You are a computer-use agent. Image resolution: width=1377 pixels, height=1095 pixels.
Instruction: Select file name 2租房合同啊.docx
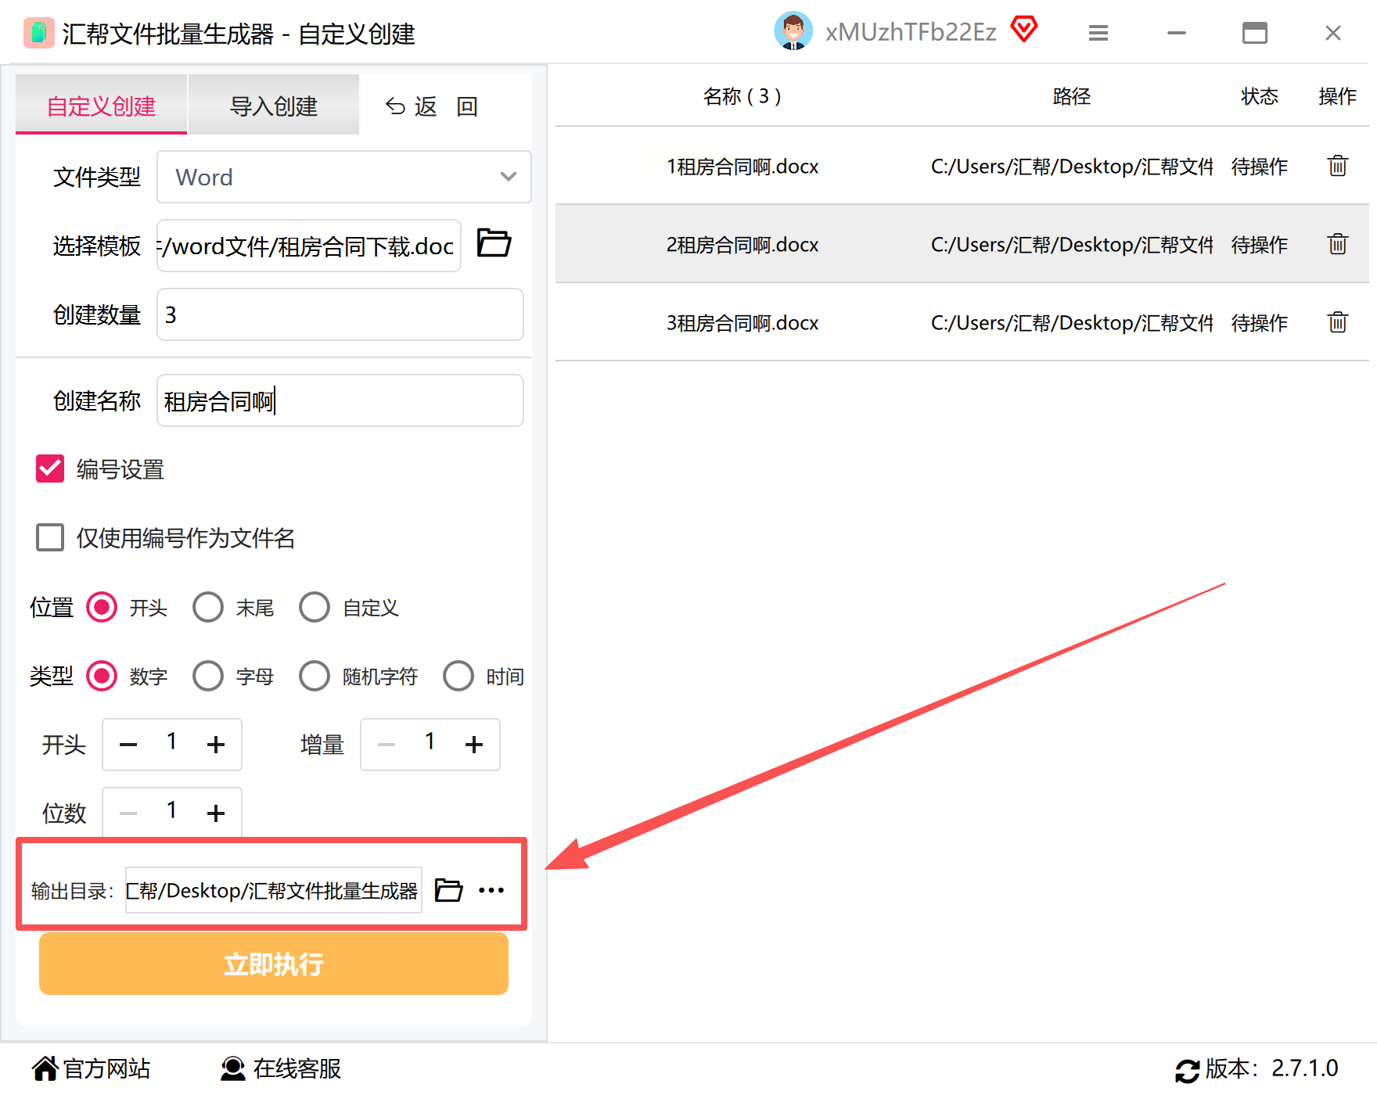click(x=742, y=245)
